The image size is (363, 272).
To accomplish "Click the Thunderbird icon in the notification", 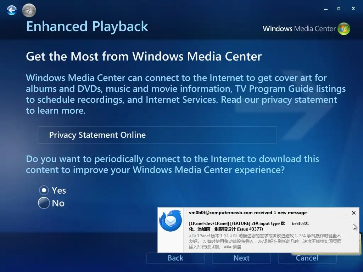I will pos(171,221).
